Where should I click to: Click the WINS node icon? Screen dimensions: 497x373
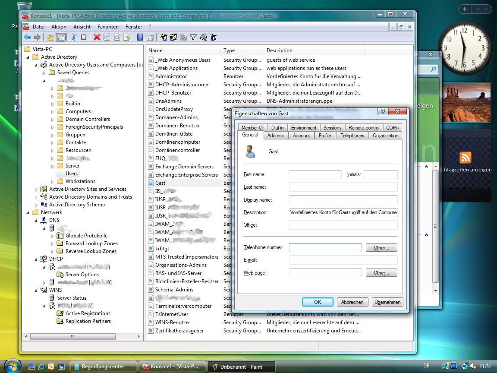(44, 290)
